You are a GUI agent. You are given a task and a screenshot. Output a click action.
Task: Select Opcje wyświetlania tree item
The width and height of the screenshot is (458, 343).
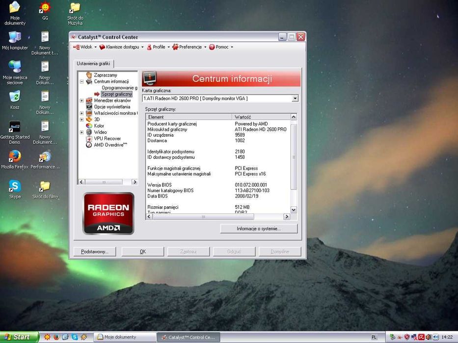112,107
